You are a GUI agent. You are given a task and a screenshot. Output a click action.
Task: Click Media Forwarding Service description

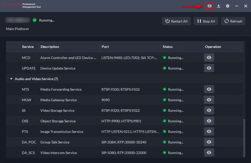coord(61,89)
